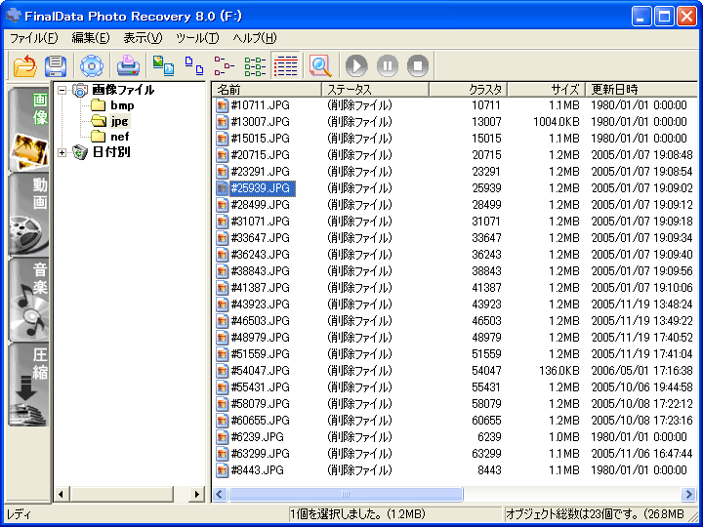Open the 画像 (Image) sidebar category
The height and width of the screenshot is (527, 703).
click(x=28, y=129)
